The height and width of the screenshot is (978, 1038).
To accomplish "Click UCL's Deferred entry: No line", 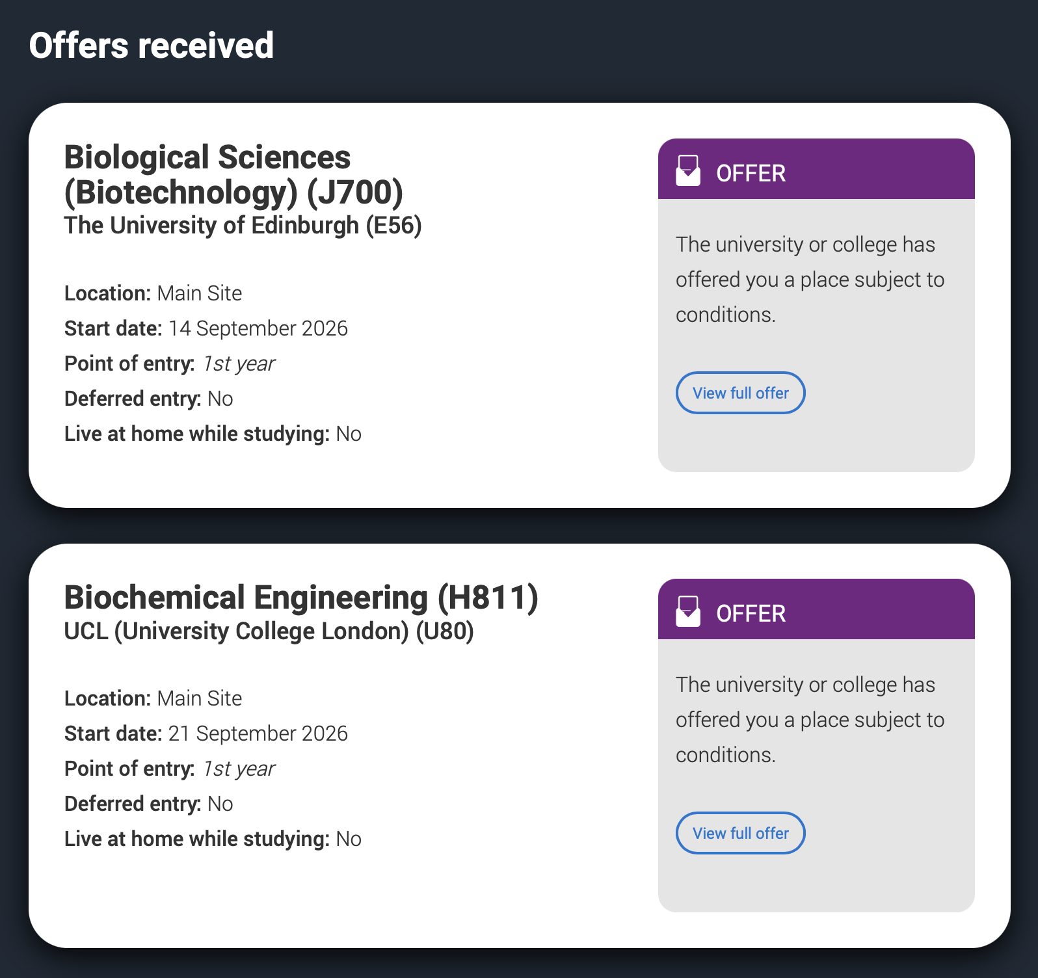I will tap(148, 804).
